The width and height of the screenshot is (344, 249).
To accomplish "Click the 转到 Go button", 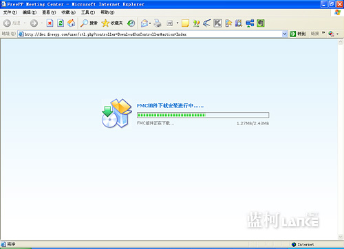I will pyautogui.click(x=298, y=34).
